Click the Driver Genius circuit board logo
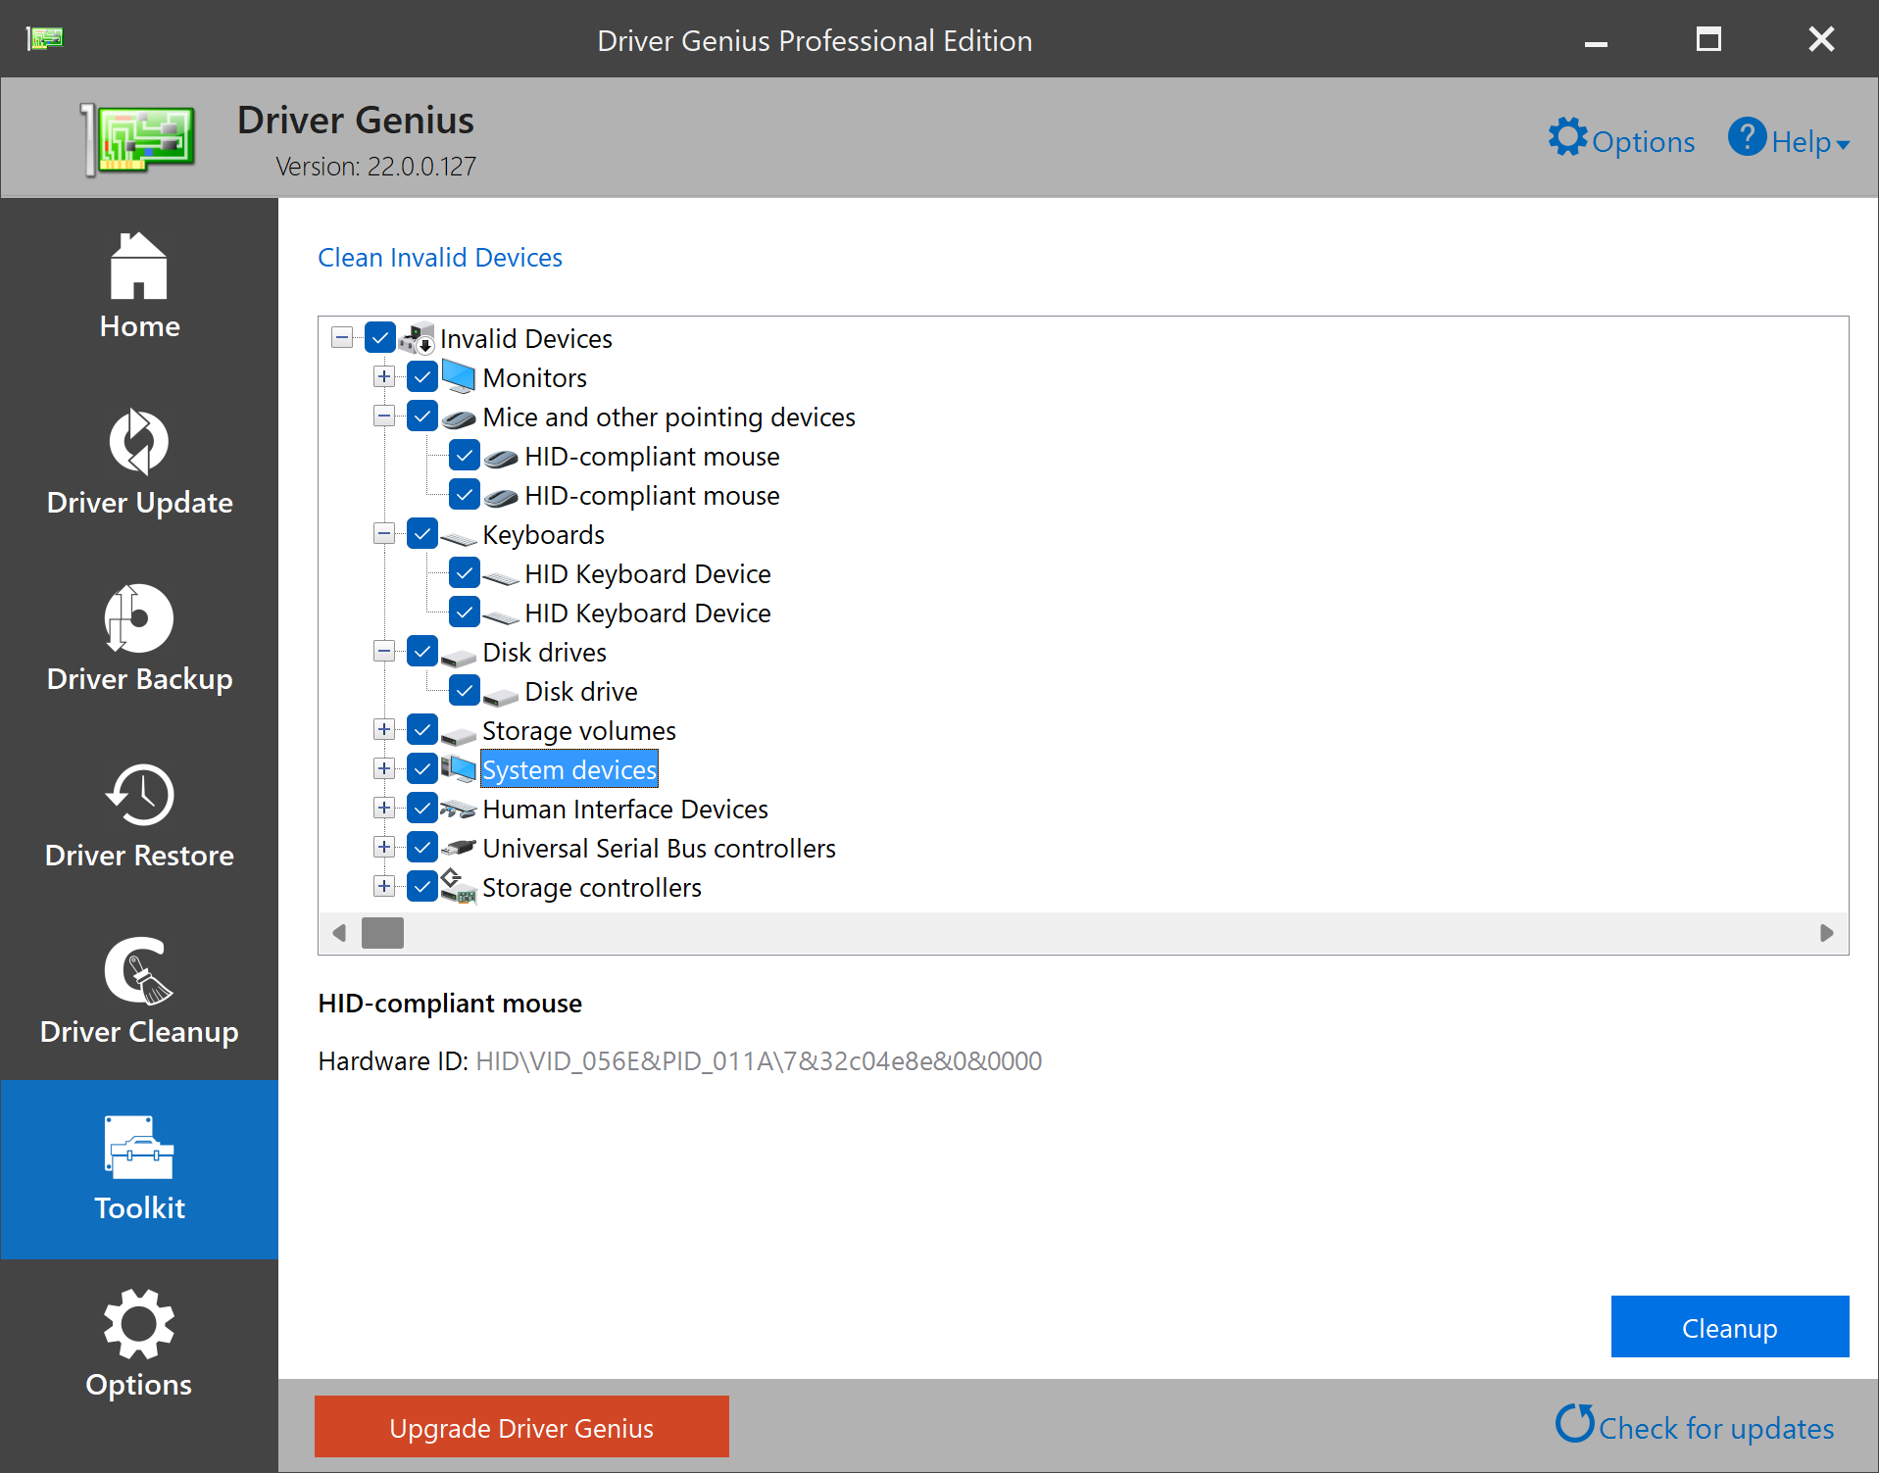The image size is (1879, 1473). [138, 139]
